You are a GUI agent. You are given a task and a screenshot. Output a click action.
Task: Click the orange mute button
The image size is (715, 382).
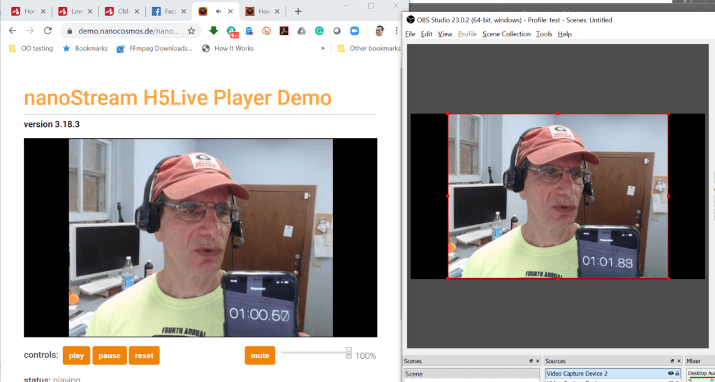(x=260, y=356)
